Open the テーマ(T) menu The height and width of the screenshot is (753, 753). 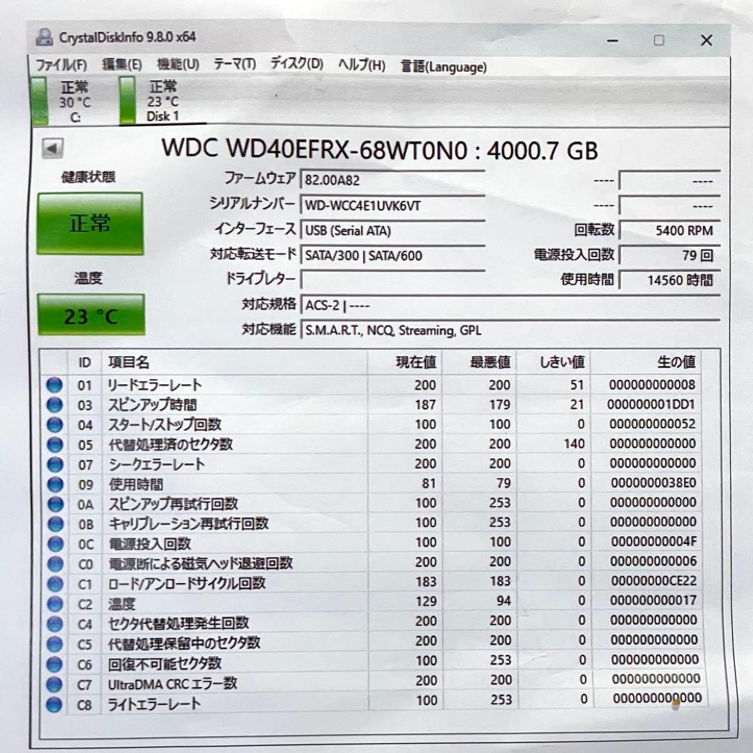(234, 63)
